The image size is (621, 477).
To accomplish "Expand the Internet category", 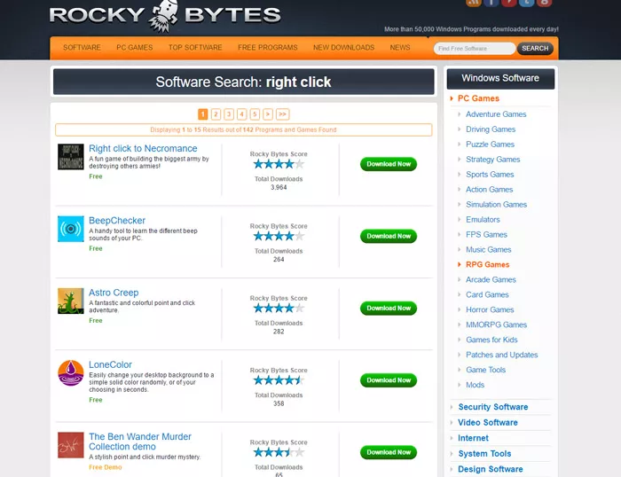I will point(473,438).
